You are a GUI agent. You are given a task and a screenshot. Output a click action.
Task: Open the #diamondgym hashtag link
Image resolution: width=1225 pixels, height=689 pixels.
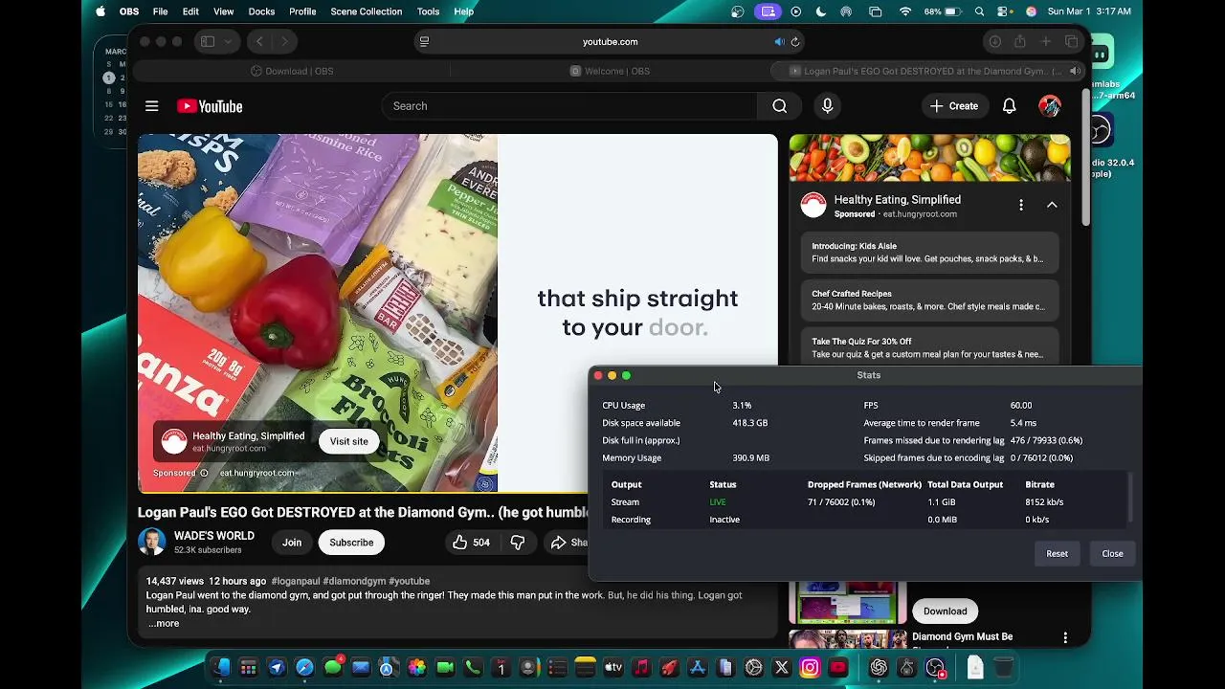point(354,581)
